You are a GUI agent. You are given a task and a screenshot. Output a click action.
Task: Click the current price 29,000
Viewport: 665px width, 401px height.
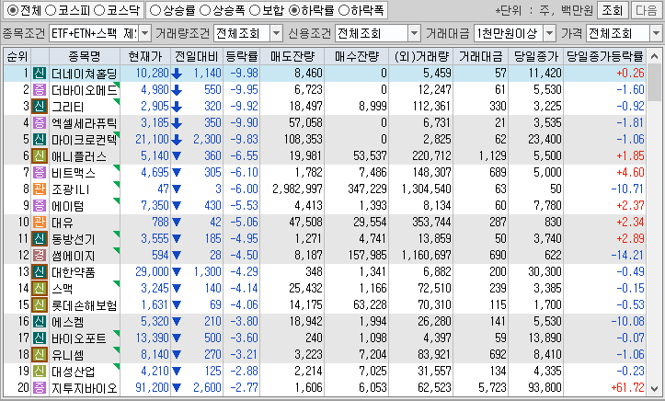click(x=152, y=271)
